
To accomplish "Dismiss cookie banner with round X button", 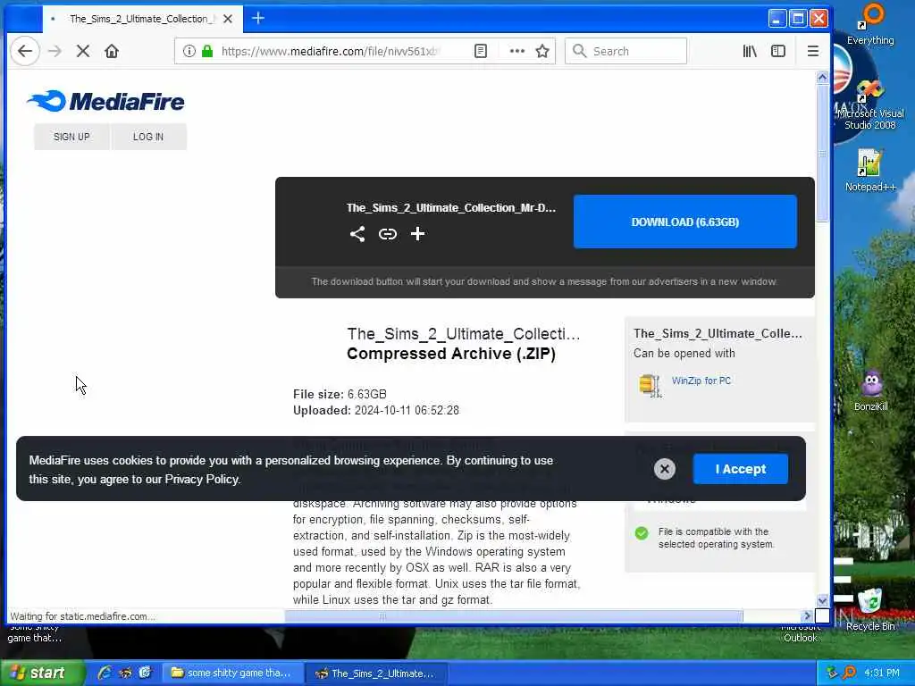I will [x=665, y=469].
